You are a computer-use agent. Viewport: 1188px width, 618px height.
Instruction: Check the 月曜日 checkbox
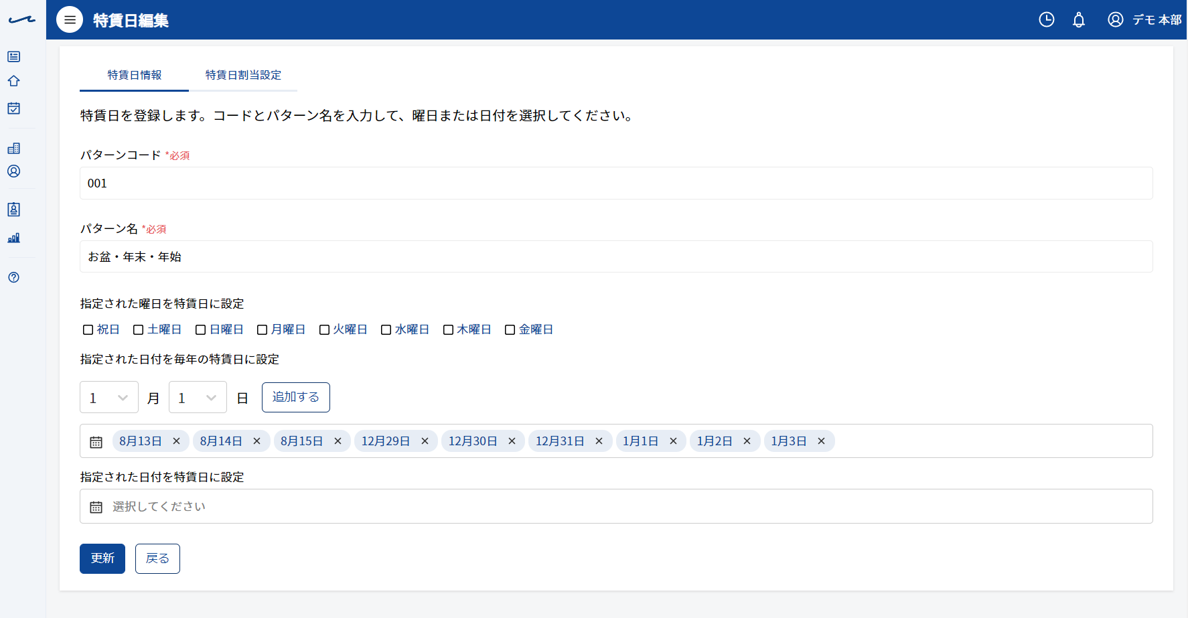pyautogui.click(x=263, y=329)
